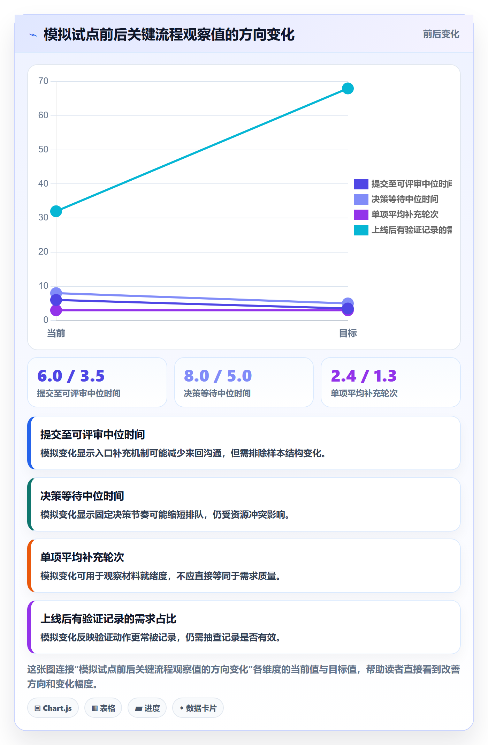This screenshot has width=488, height=745.
Task: Click the cyan data point at 当前
Action: click(56, 211)
